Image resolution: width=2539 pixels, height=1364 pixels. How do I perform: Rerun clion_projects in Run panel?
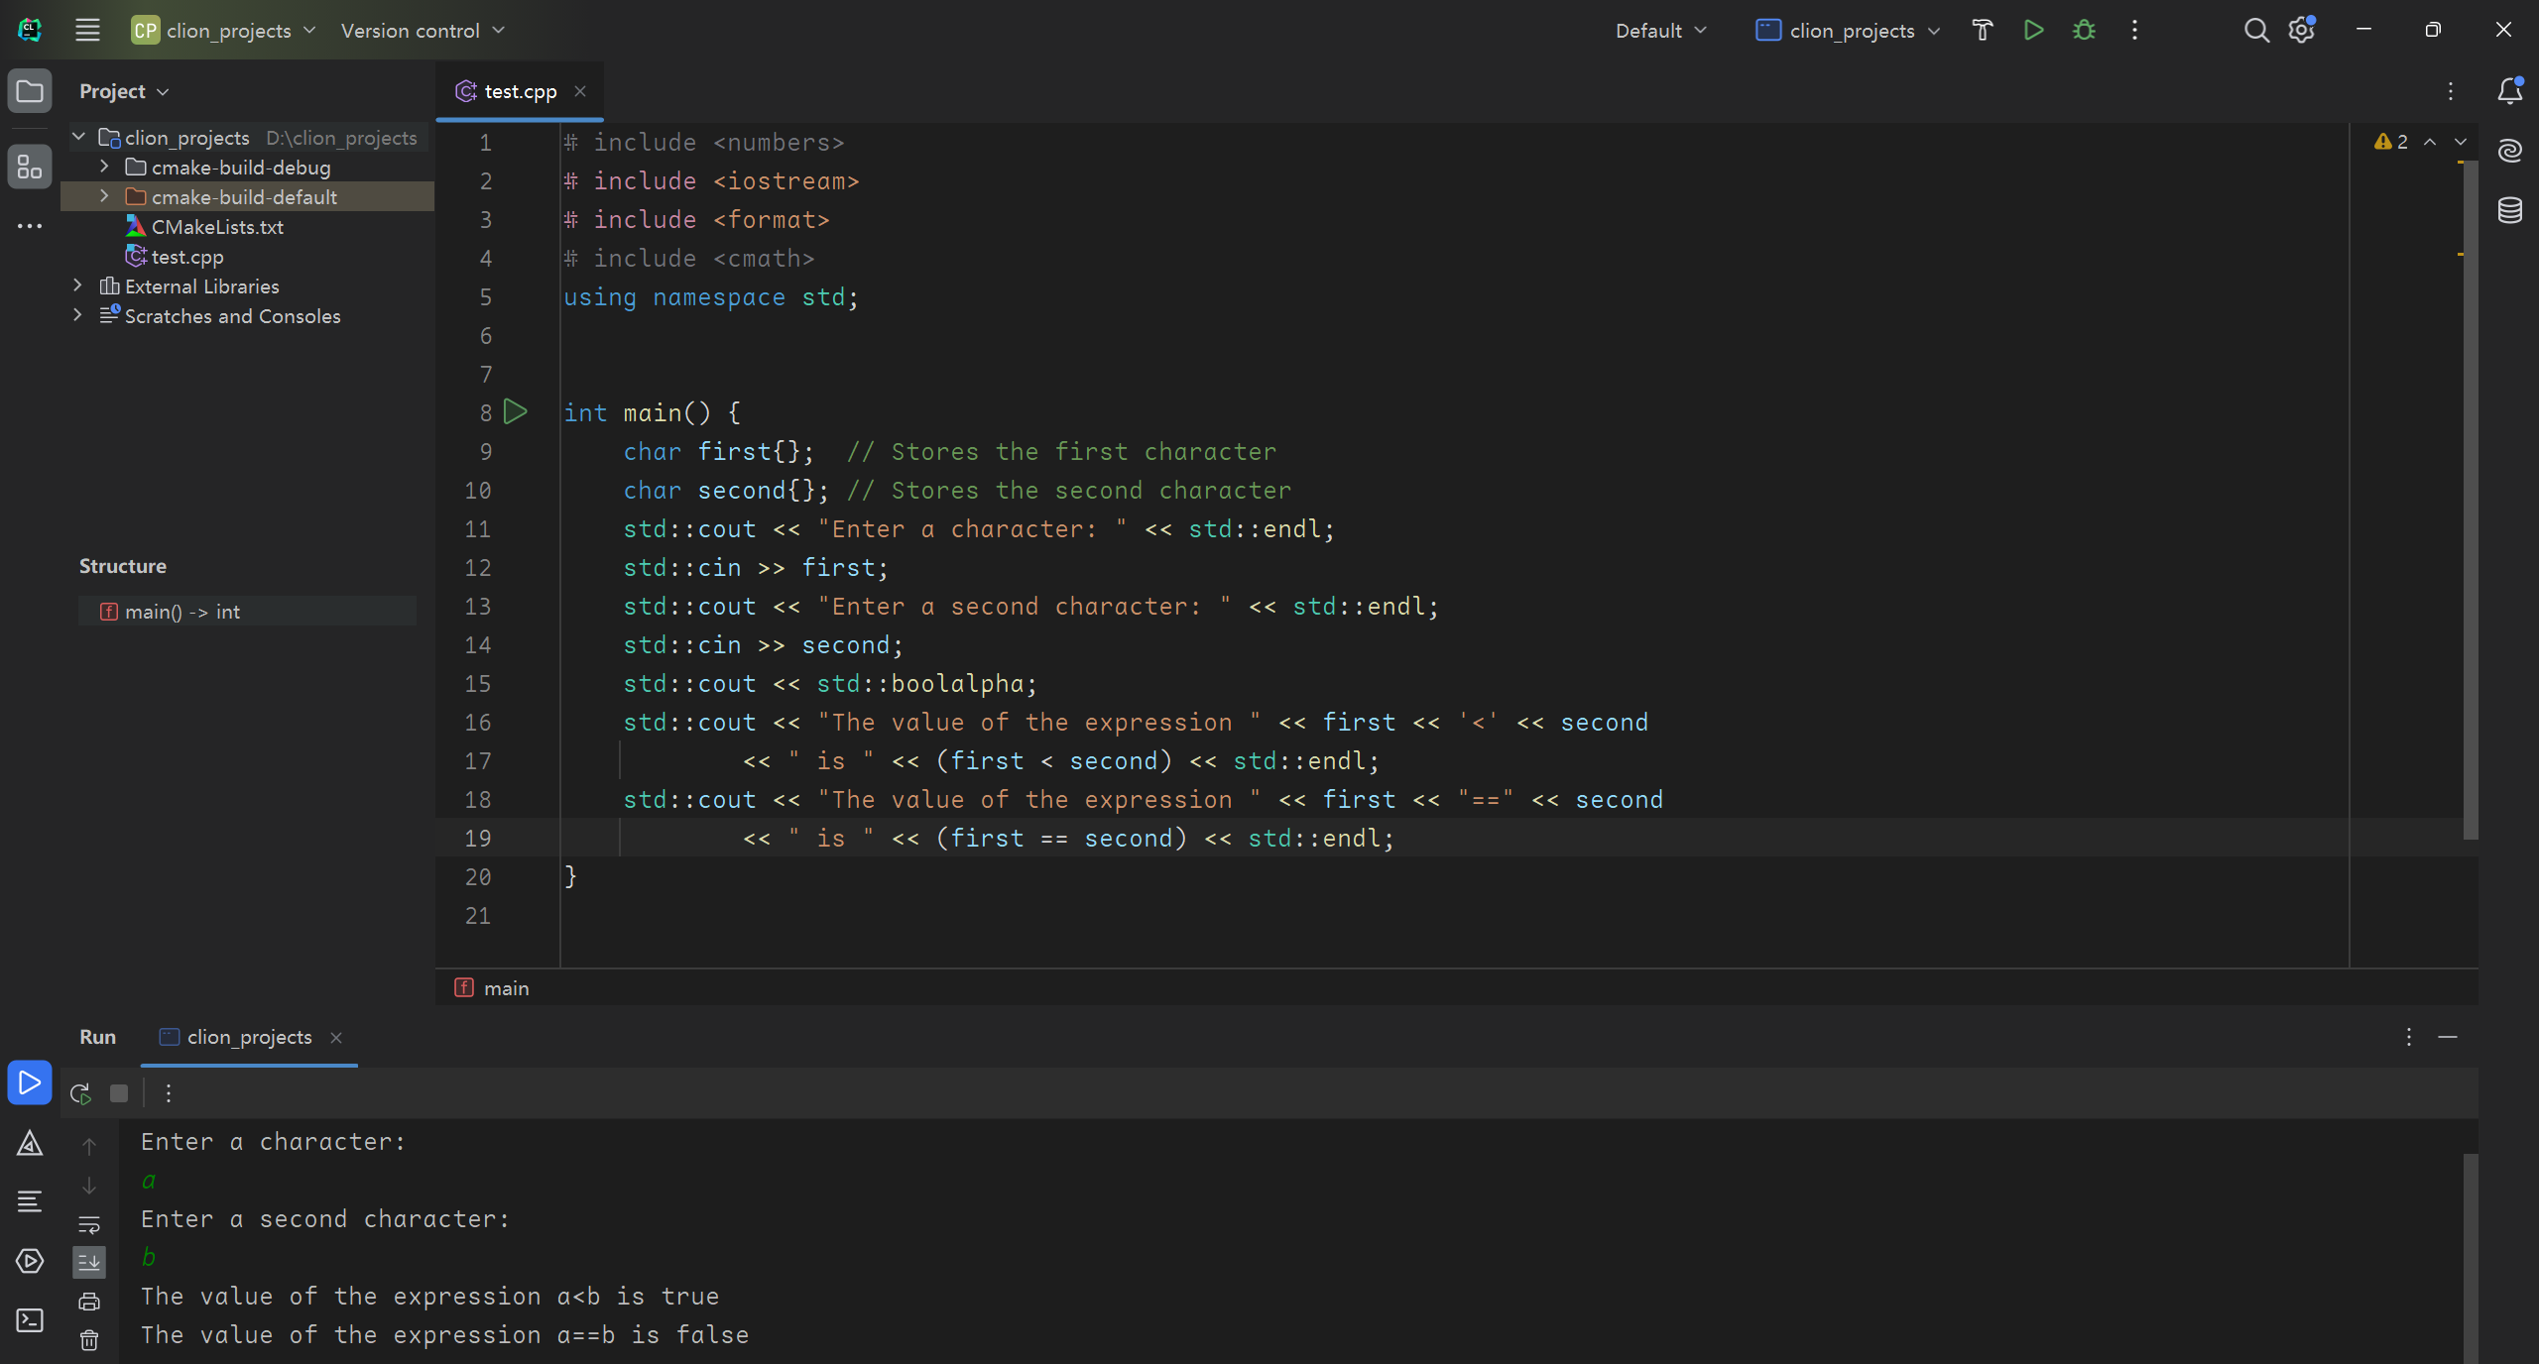pyautogui.click(x=80, y=1093)
